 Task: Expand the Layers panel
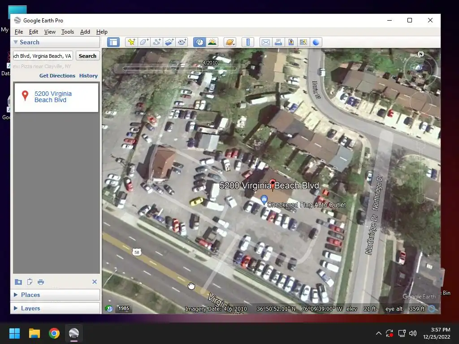(16, 308)
